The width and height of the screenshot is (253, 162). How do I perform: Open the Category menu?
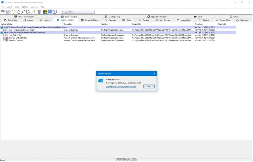[x=34, y=7]
